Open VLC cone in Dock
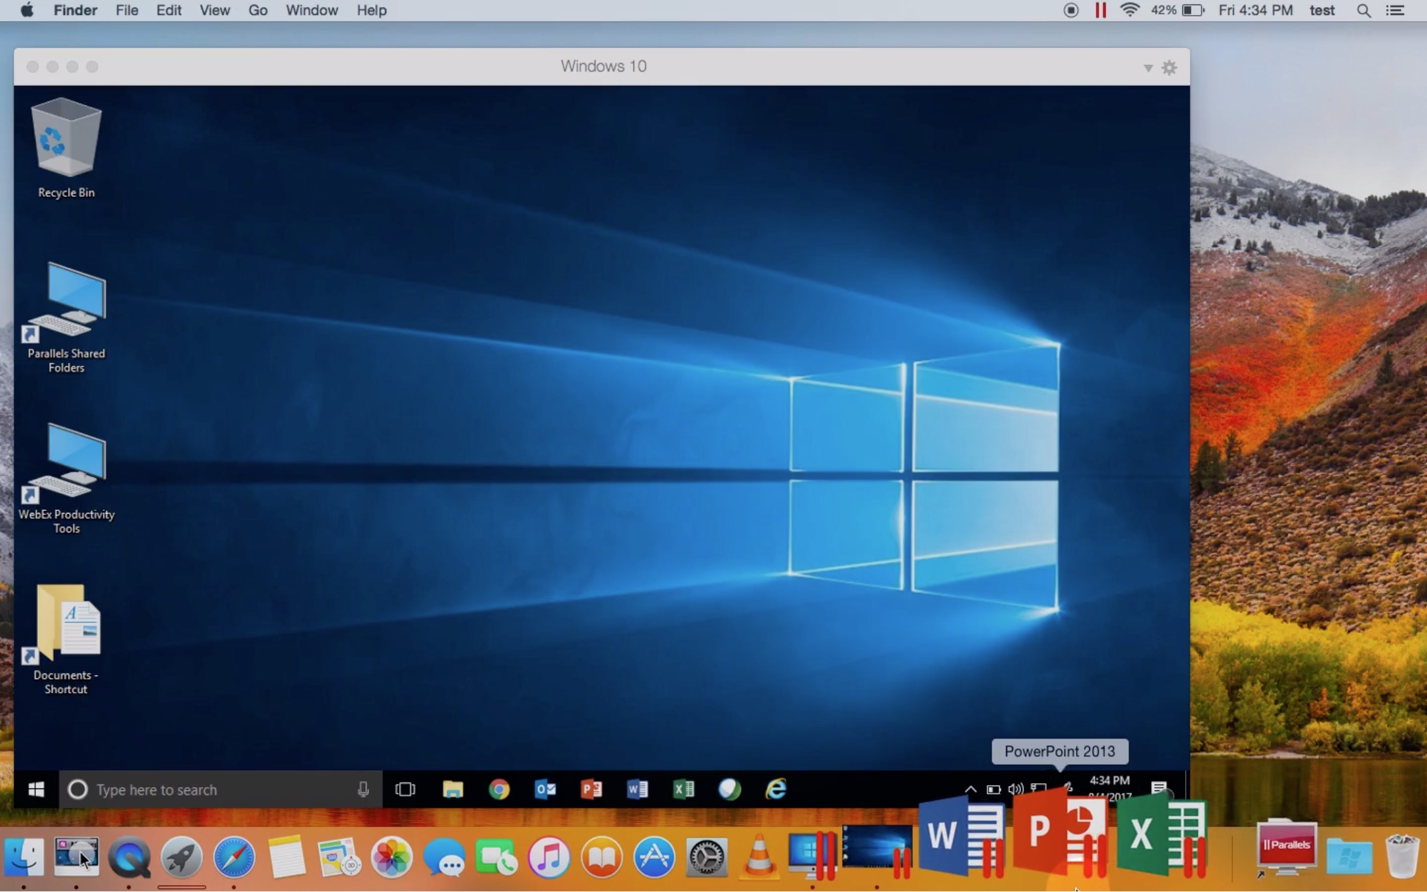This screenshot has height=892, width=1427. pyautogui.click(x=759, y=857)
